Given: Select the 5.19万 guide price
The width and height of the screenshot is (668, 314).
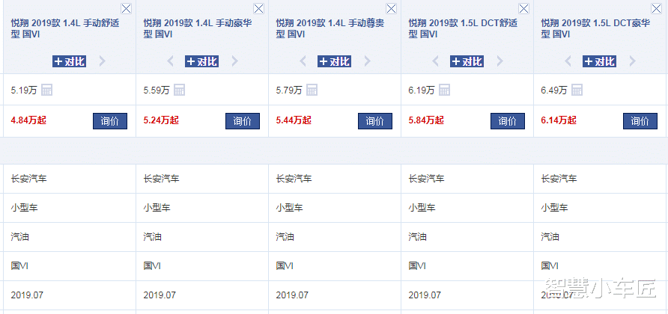Looking at the screenshot, I should [x=24, y=90].
